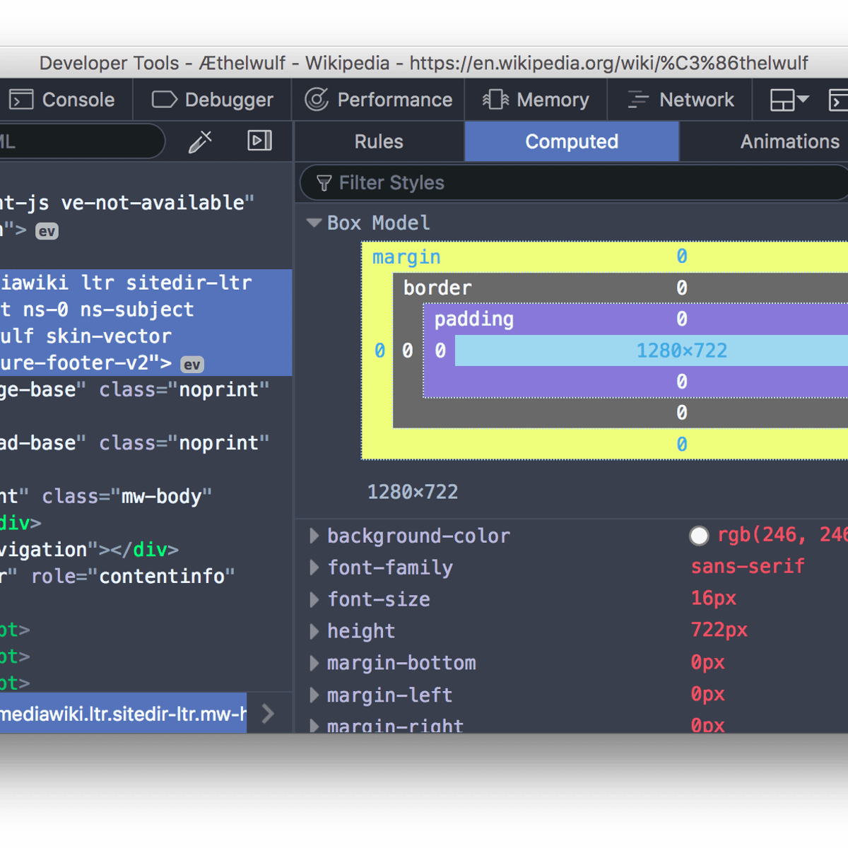848x848 pixels.
Task: Click the ev badge beside feature-footer-v2
Action: (x=192, y=365)
